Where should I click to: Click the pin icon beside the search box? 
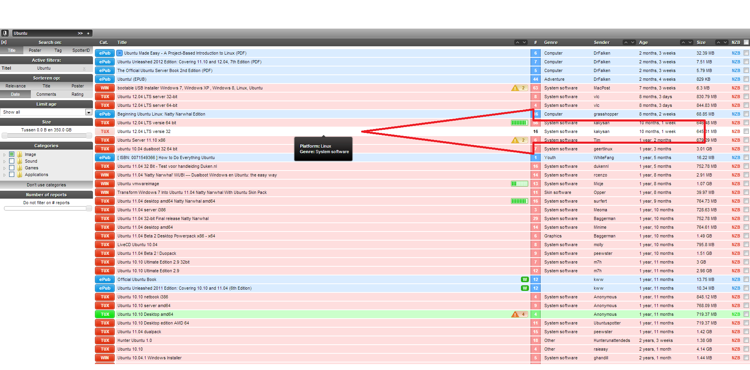5,33
